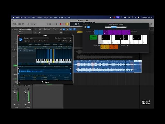Switch Musical Typing to keyboard view icon

tap(85, 27)
